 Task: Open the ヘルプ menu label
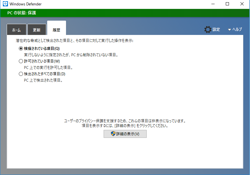(x=237, y=30)
